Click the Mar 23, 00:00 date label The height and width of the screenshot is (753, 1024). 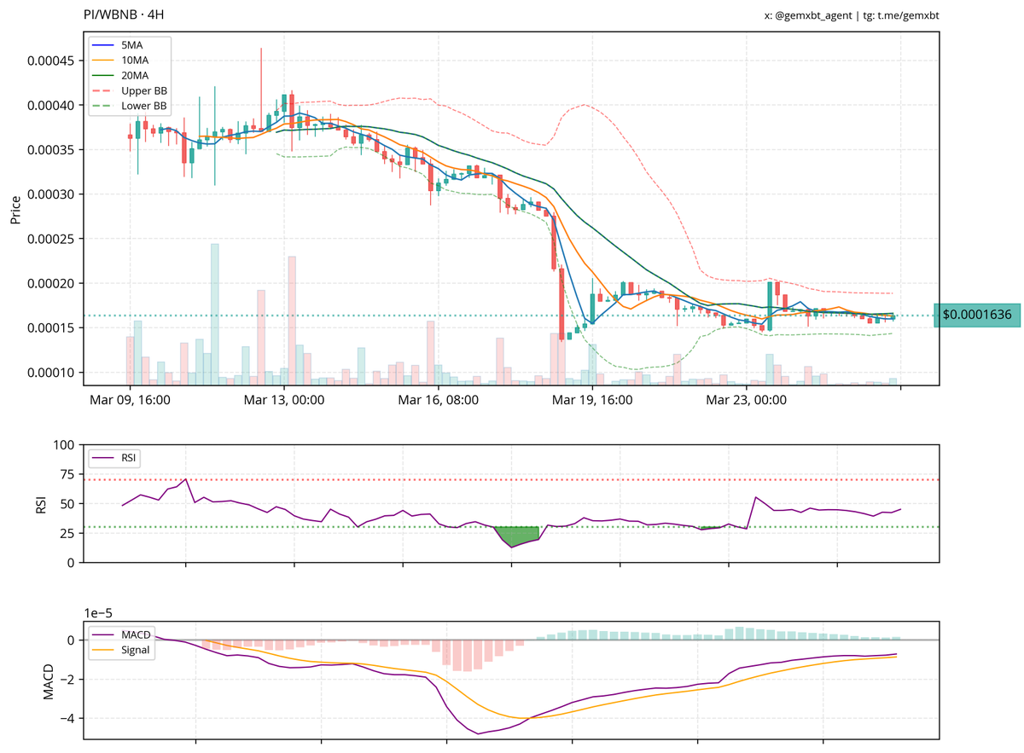[747, 400]
